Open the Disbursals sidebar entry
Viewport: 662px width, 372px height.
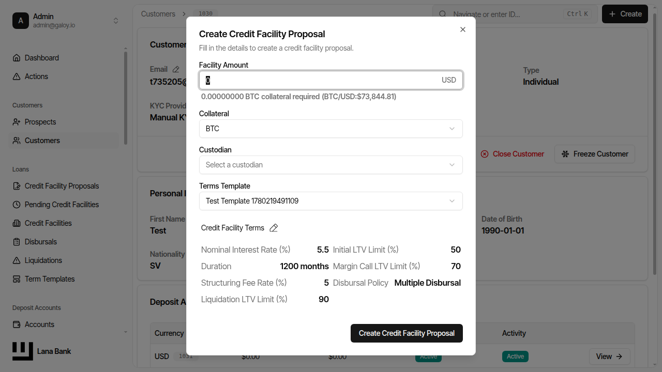click(x=64, y=242)
